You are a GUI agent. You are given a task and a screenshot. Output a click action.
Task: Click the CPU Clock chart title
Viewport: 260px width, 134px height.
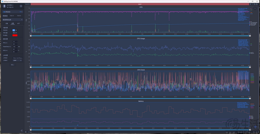point(141,70)
